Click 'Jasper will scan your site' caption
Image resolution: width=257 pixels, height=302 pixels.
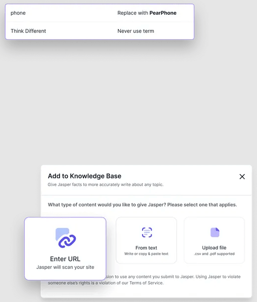tap(65, 267)
